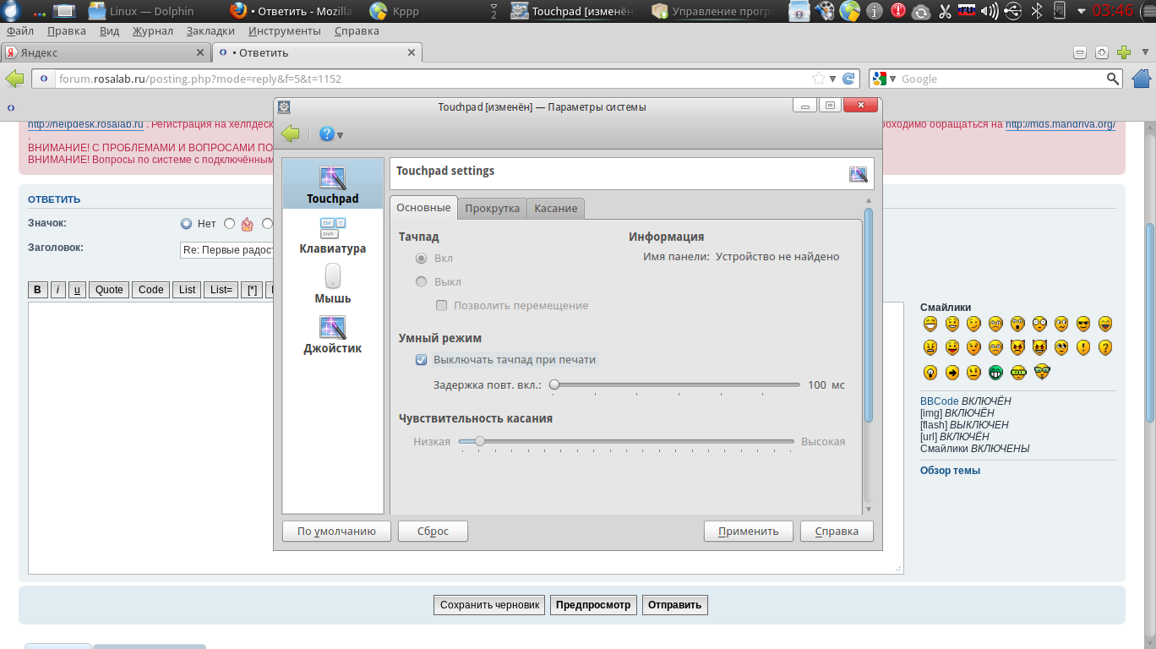Viewport: 1156px width, 649px height.
Task: Select the Нет post icon radio button
Action: click(187, 224)
